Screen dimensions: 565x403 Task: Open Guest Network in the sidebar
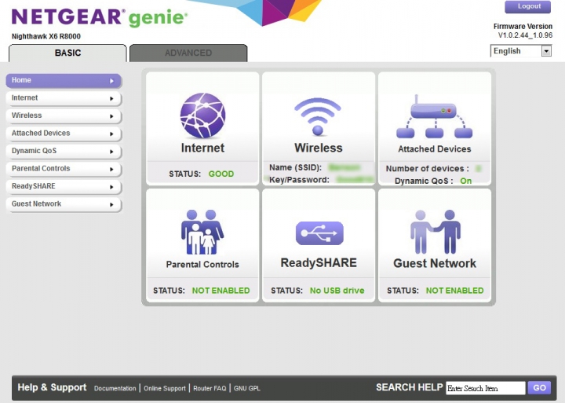pos(64,204)
